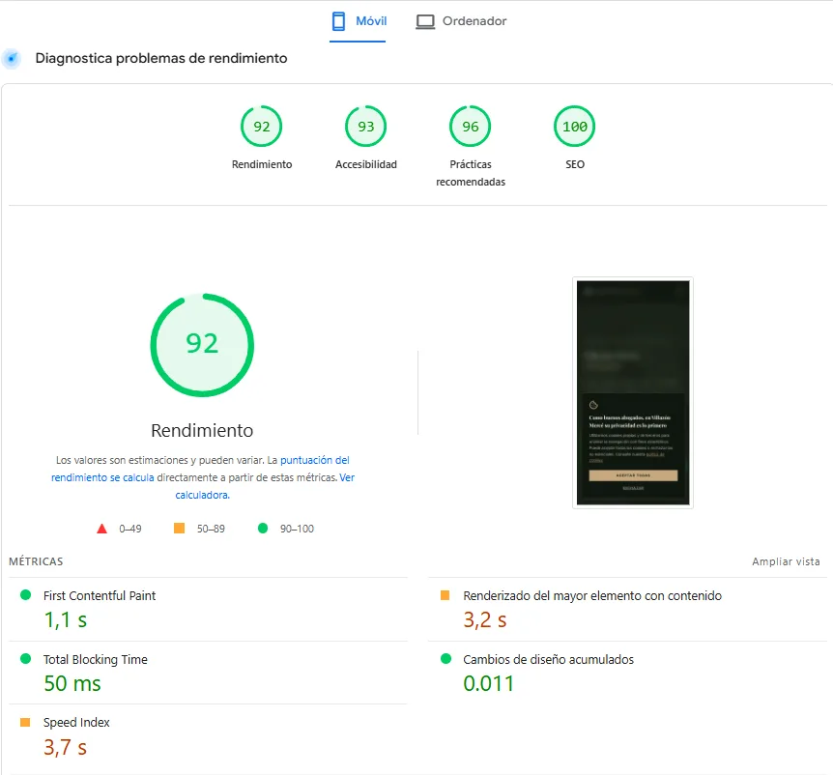
Task: Click the Total Blocking Time label
Action: tap(95, 659)
